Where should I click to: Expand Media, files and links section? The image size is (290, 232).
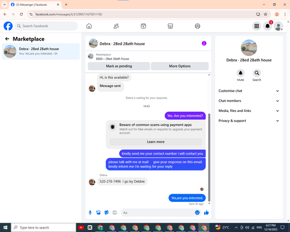249,111
